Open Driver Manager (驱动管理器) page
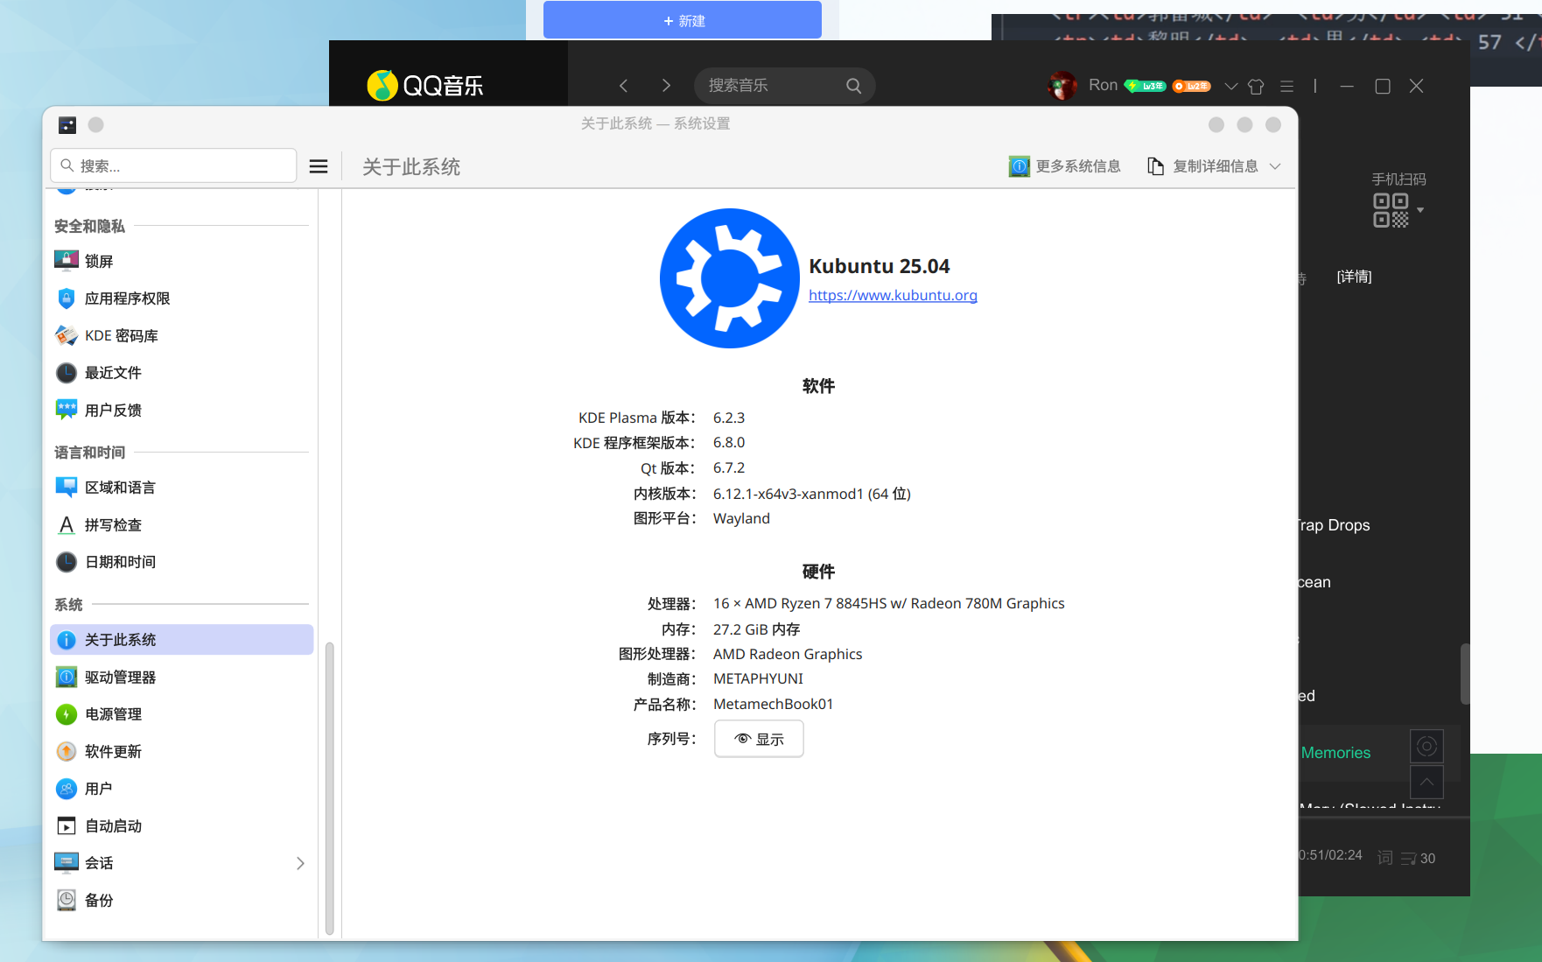The image size is (1542, 962). click(181, 677)
